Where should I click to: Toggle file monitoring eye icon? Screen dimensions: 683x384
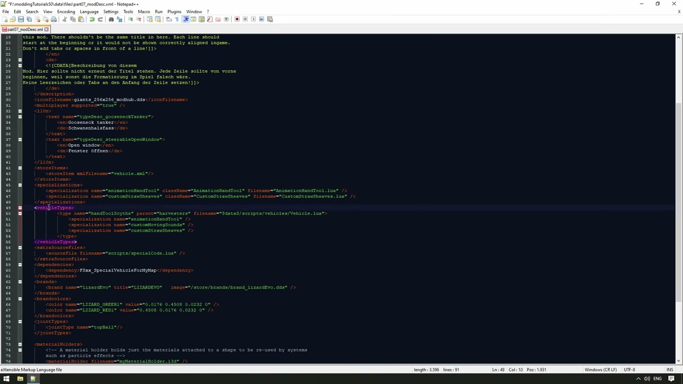[226, 19]
